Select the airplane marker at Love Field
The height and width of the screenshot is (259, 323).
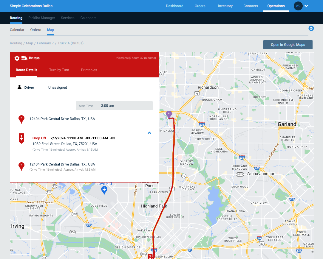pos(104,190)
